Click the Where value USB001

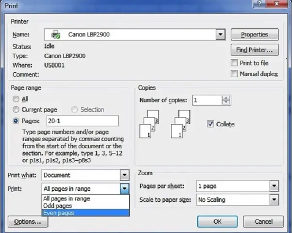click(54, 65)
